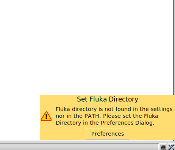Launch settings using crossed tools icon
175x150 pixels.
click(171, 147)
